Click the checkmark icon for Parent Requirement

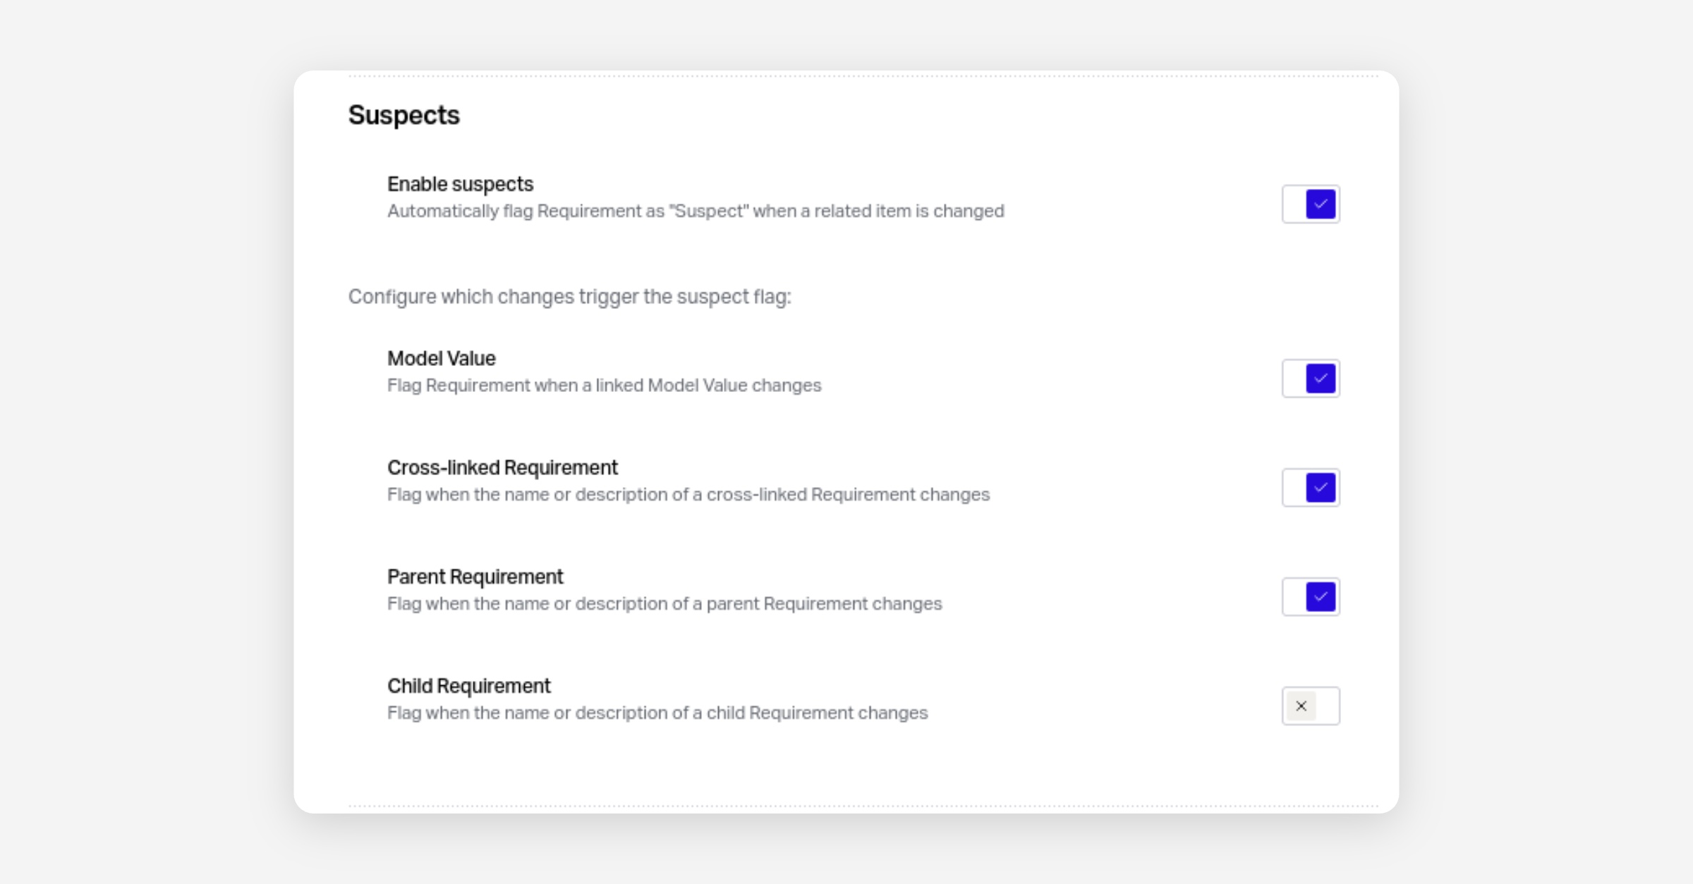tap(1321, 597)
